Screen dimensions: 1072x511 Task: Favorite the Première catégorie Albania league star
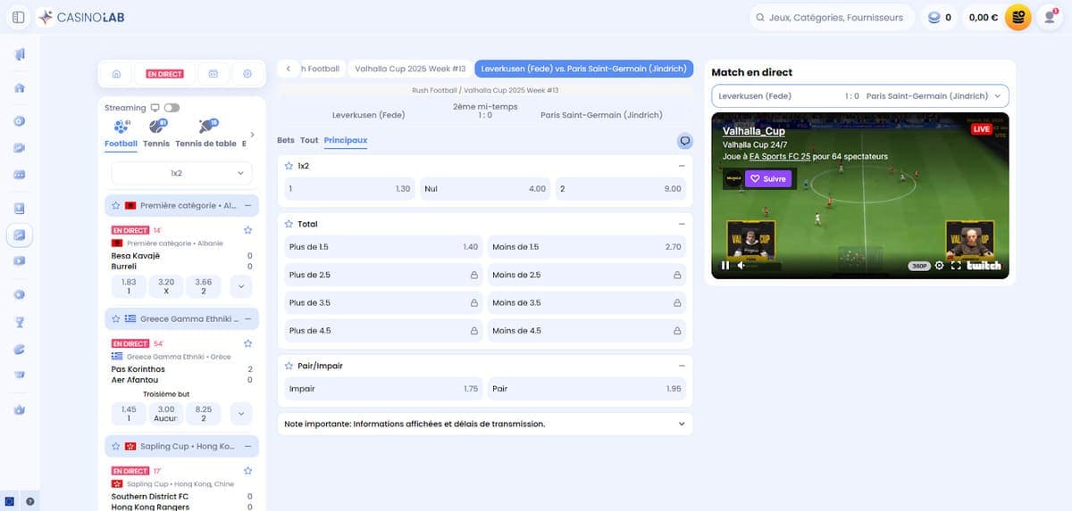point(116,205)
